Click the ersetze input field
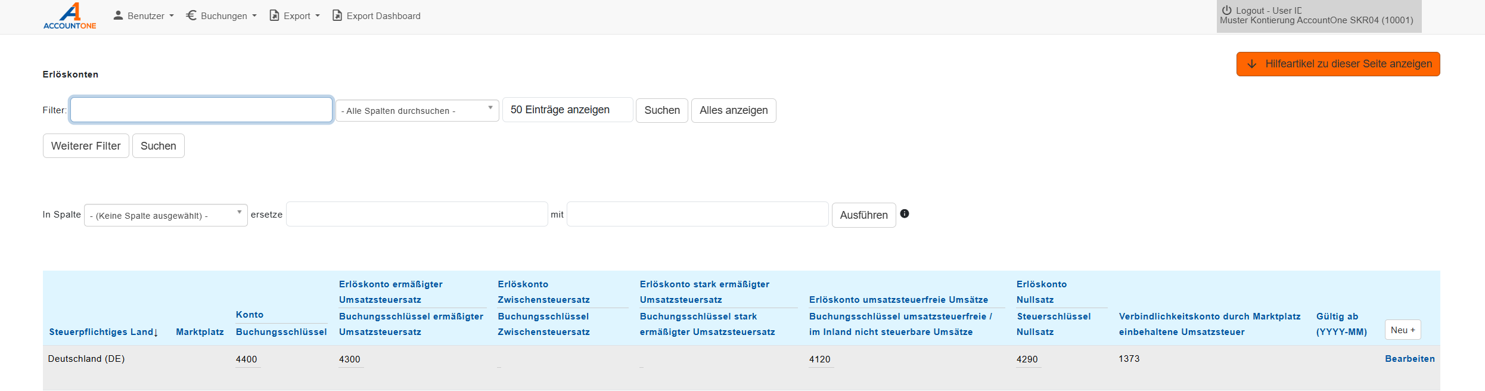The image size is (1485, 391). [417, 214]
